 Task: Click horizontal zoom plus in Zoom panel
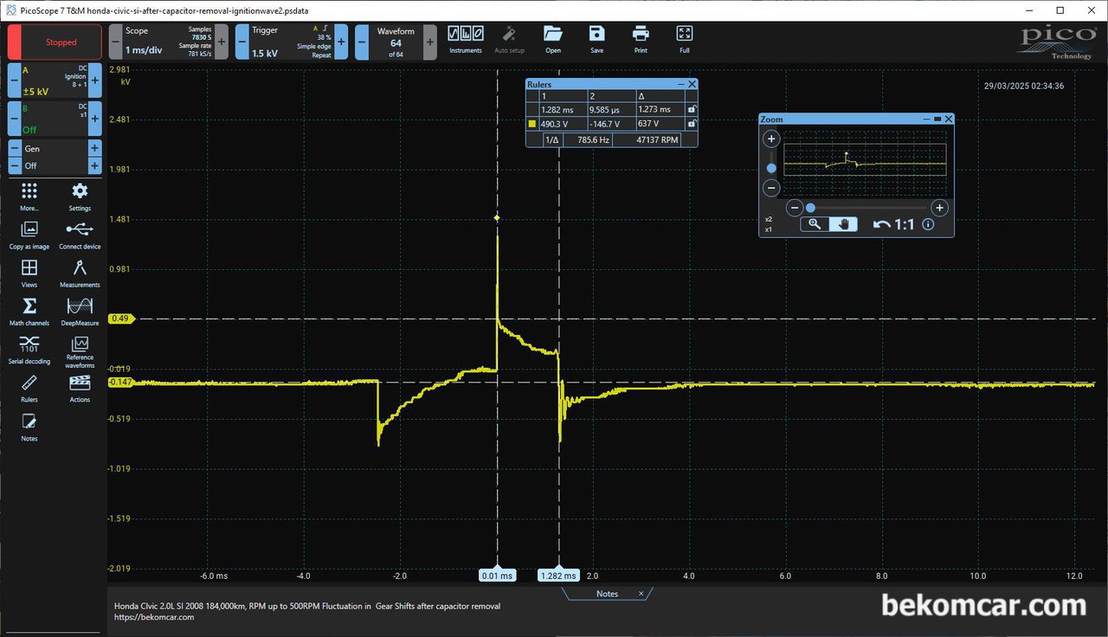(x=939, y=208)
